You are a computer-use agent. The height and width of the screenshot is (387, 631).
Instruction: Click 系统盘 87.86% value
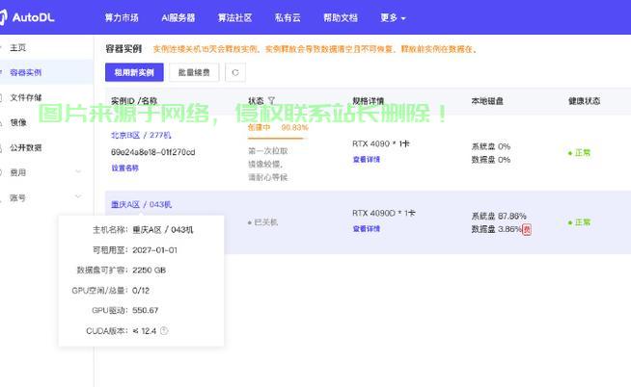click(499, 216)
